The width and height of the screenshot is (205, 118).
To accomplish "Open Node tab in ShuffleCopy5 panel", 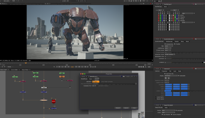I will point(165,6).
